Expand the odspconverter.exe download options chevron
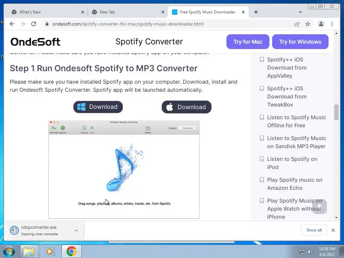 pyautogui.click(x=76, y=230)
